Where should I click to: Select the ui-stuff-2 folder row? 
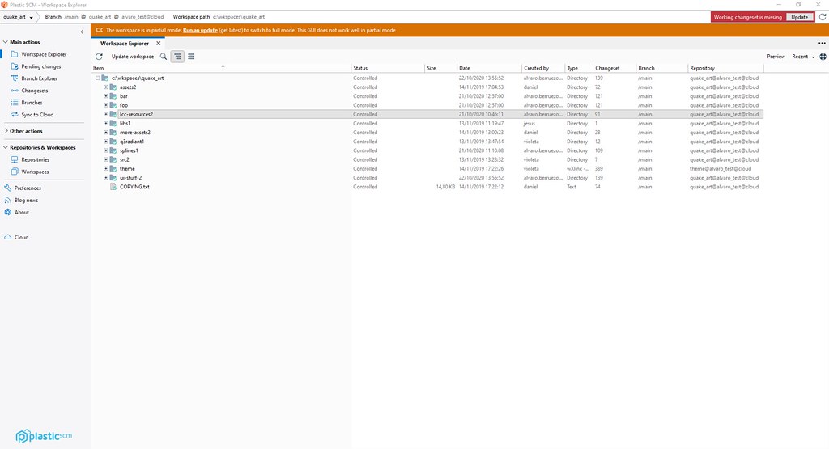[427, 177]
